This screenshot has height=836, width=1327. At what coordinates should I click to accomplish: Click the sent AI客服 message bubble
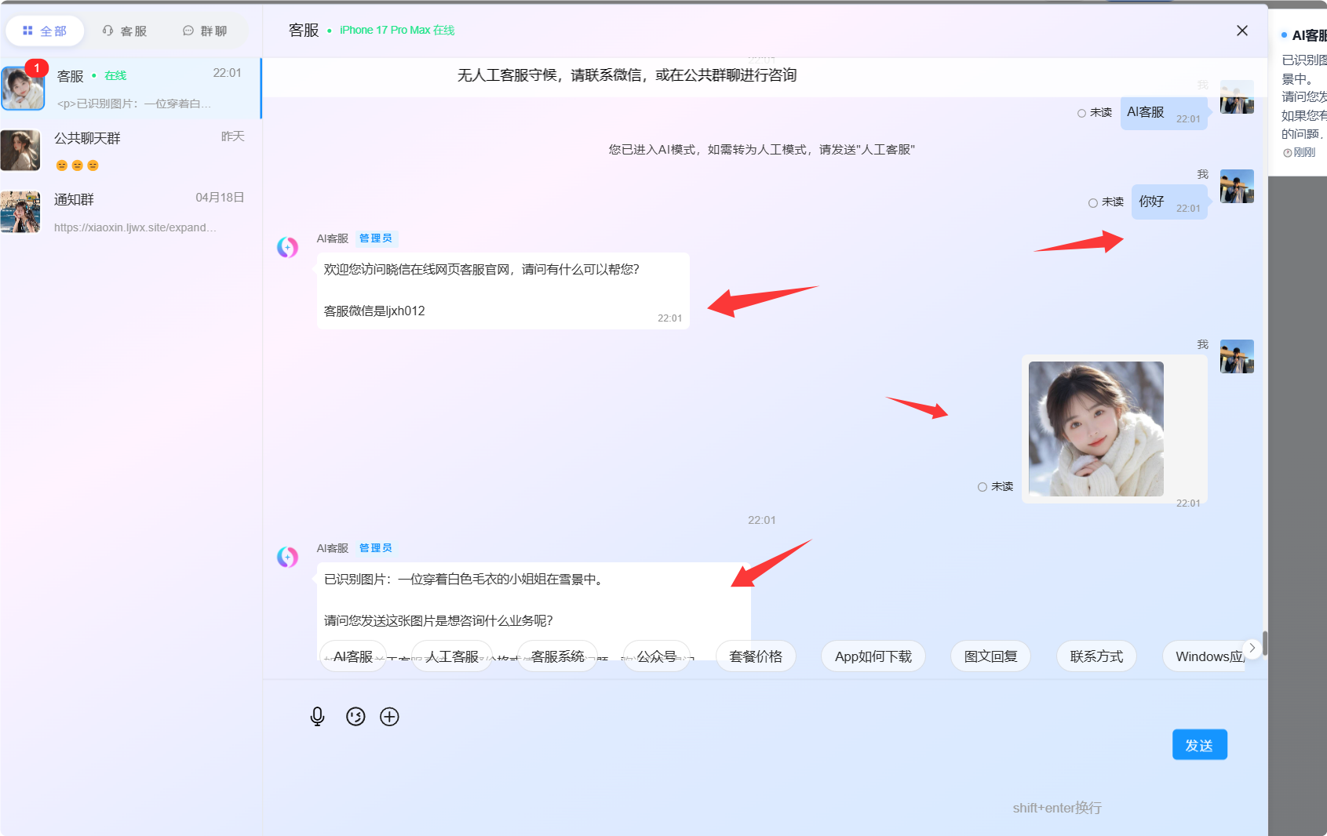point(1164,113)
